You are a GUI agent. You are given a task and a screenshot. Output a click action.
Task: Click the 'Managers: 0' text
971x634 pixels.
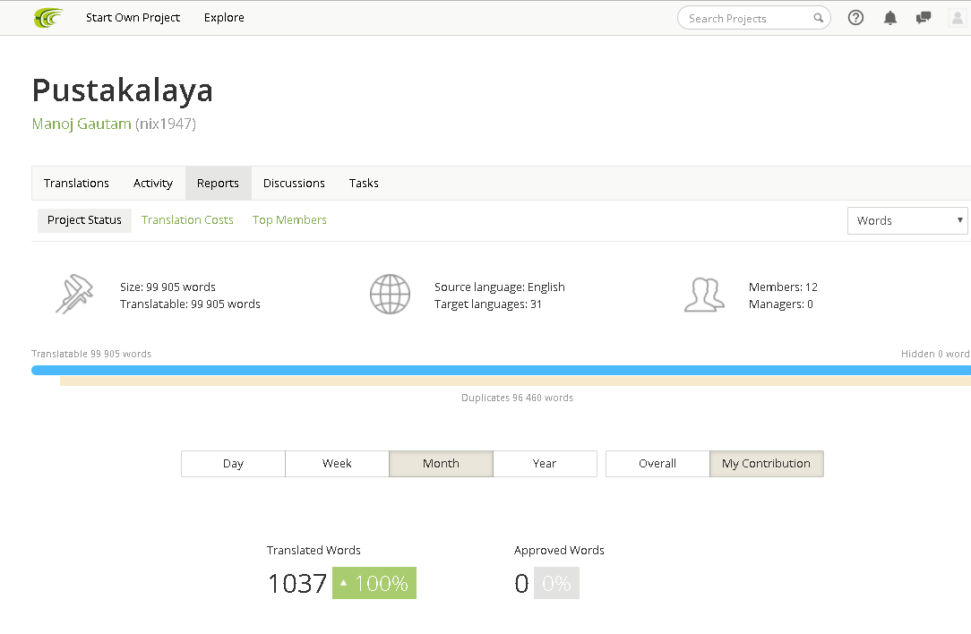(x=780, y=304)
